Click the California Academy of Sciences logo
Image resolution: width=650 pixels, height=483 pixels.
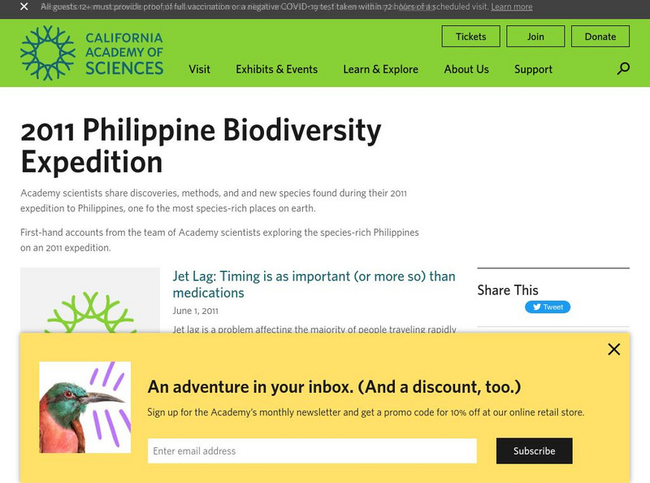(x=92, y=54)
